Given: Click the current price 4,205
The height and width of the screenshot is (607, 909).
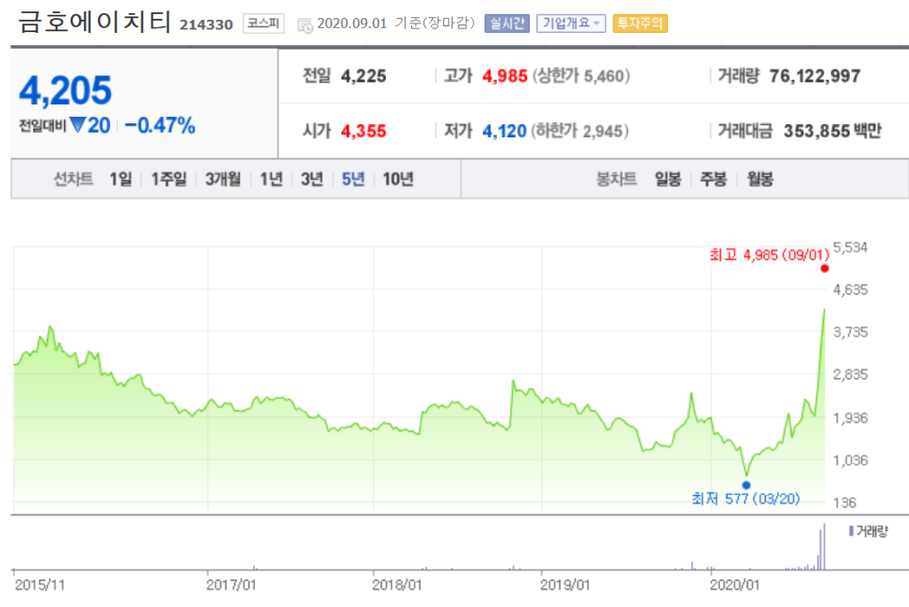Looking at the screenshot, I should pyautogui.click(x=66, y=90).
